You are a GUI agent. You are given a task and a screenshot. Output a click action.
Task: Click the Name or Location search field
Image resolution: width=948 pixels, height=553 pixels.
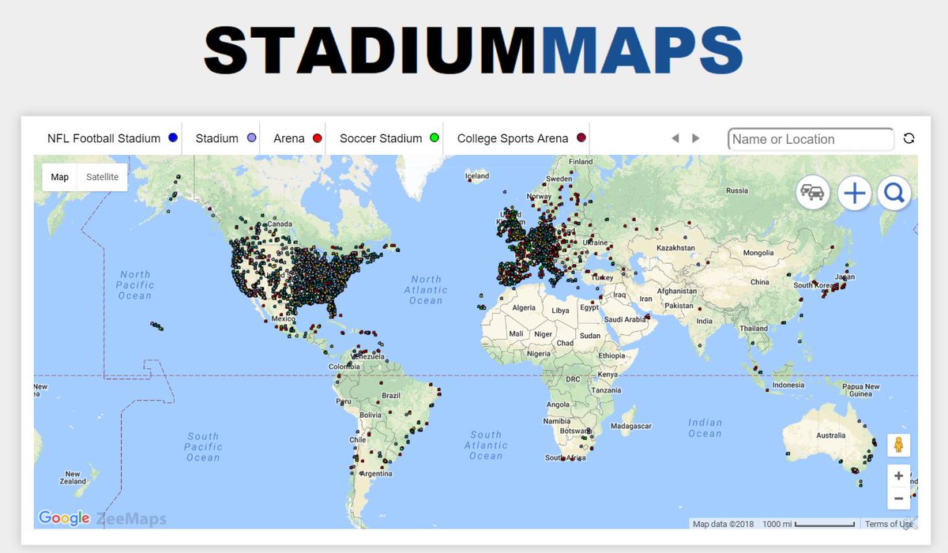[x=811, y=139]
